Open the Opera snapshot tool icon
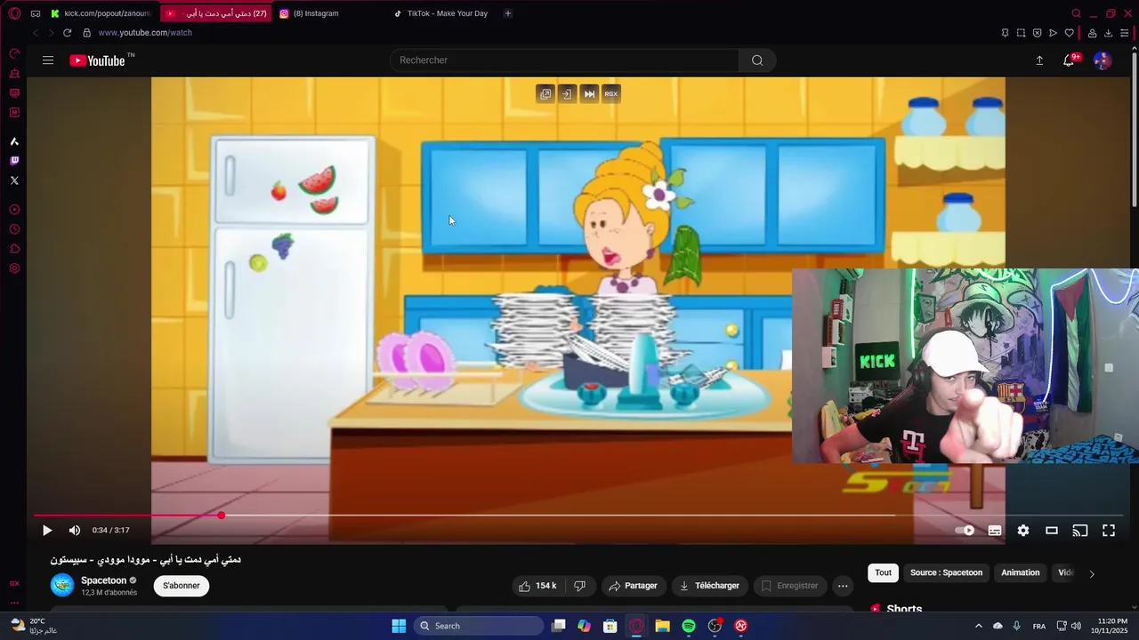 coord(1021,33)
